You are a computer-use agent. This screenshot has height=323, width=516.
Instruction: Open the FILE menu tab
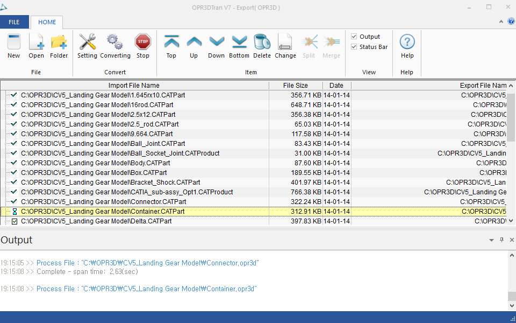(14, 22)
